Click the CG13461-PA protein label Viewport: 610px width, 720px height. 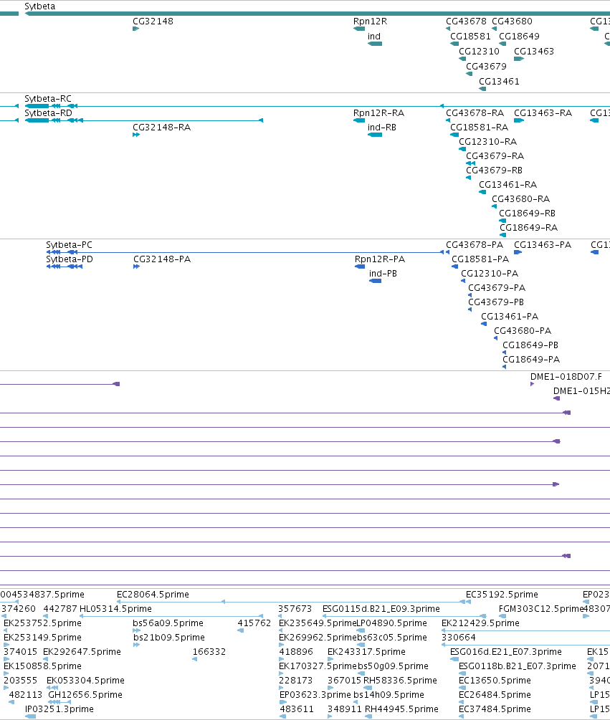click(x=510, y=316)
